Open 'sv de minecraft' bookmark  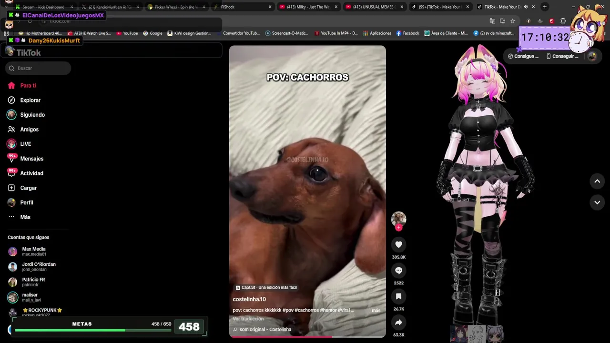[x=494, y=33]
